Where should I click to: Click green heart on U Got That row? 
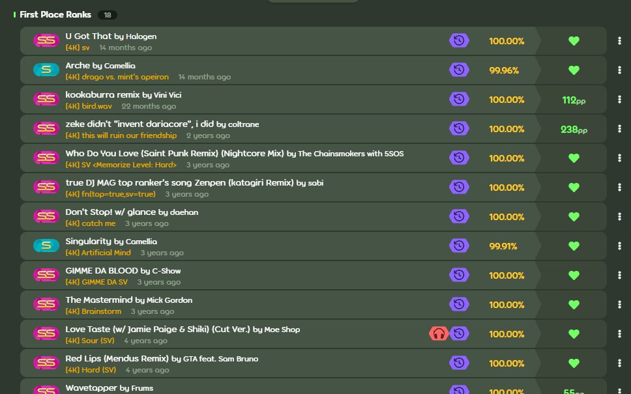coord(574,41)
